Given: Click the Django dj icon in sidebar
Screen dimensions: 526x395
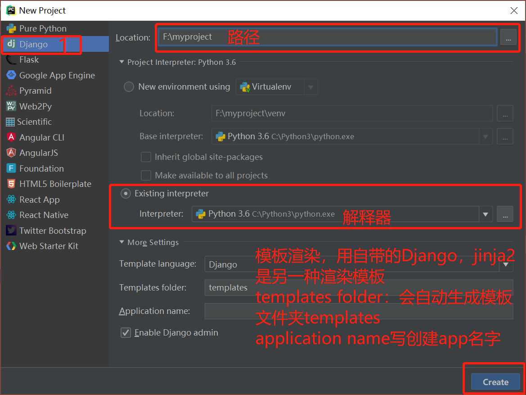Looking at the screenshot, I should tap(11, 44).
